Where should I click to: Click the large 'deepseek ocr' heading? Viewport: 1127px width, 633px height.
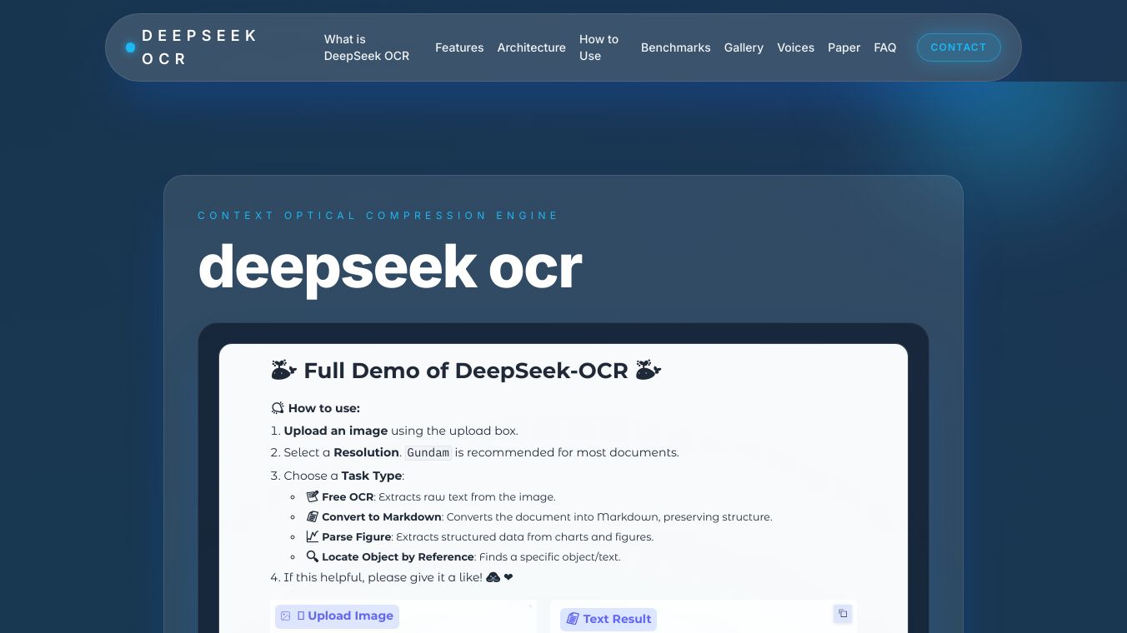tap(389, 267)
